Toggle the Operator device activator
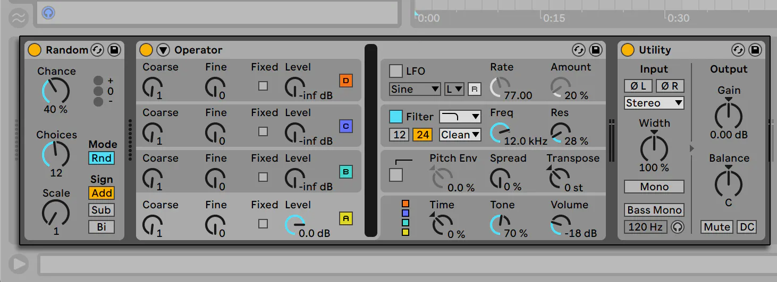777x282 pixels. (146, 50)
